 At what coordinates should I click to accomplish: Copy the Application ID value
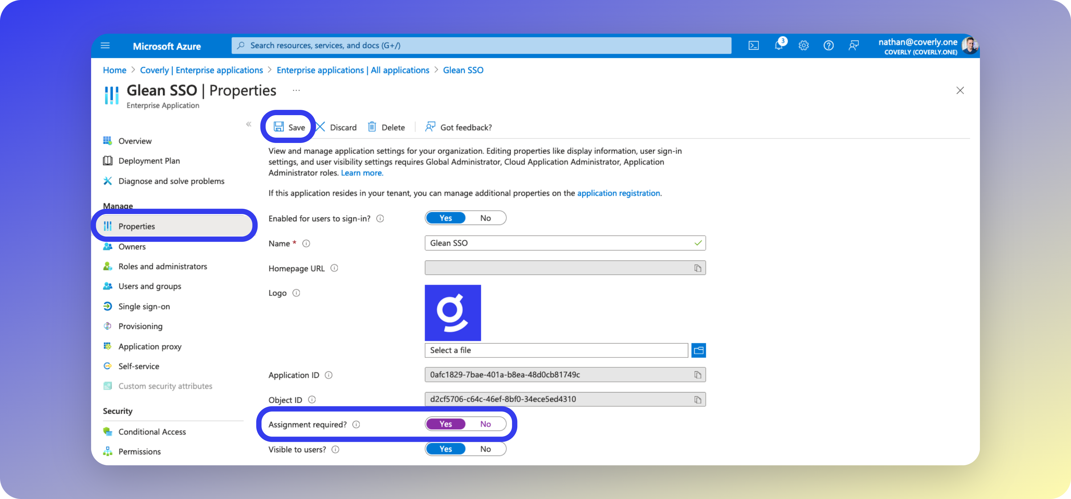698,375
